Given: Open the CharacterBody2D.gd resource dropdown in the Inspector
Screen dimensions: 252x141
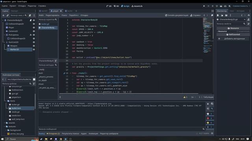Looking at the screenshot, I should click(x=245, y=20).
